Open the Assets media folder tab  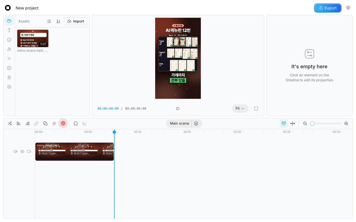point(9,21)
